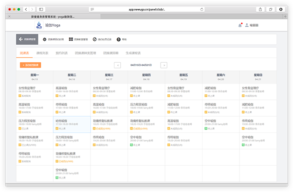The height and width of the screenshot is (192, 293).
Task: Open Wednesday 传统瑜伽 19:20-20:00 class
Action: tap(109, 141)
